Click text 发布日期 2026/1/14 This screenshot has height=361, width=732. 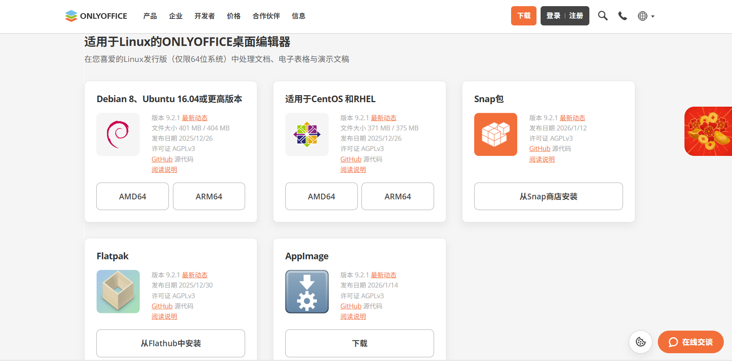(x=369, y=285)
